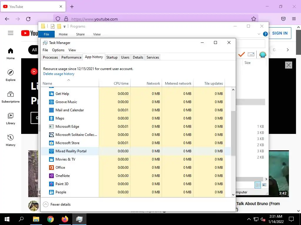301x225 pixels.
Task: Click the Paint 3D app icon
Action: coord(51,184)
